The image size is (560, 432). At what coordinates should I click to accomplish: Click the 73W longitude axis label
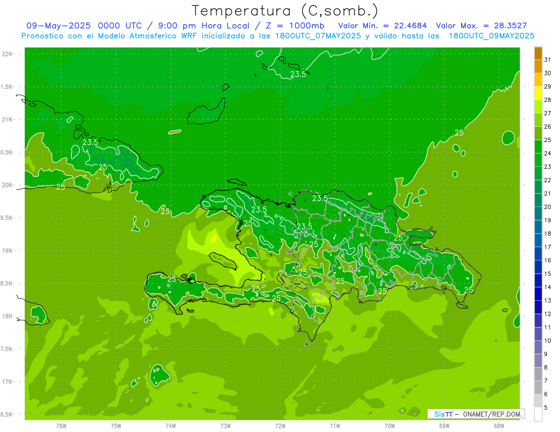[x=225, y=426]
